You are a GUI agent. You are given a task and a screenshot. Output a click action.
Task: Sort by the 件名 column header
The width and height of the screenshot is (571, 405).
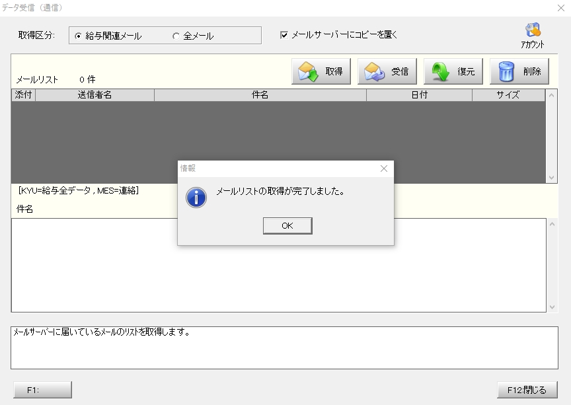coord(260,95)
